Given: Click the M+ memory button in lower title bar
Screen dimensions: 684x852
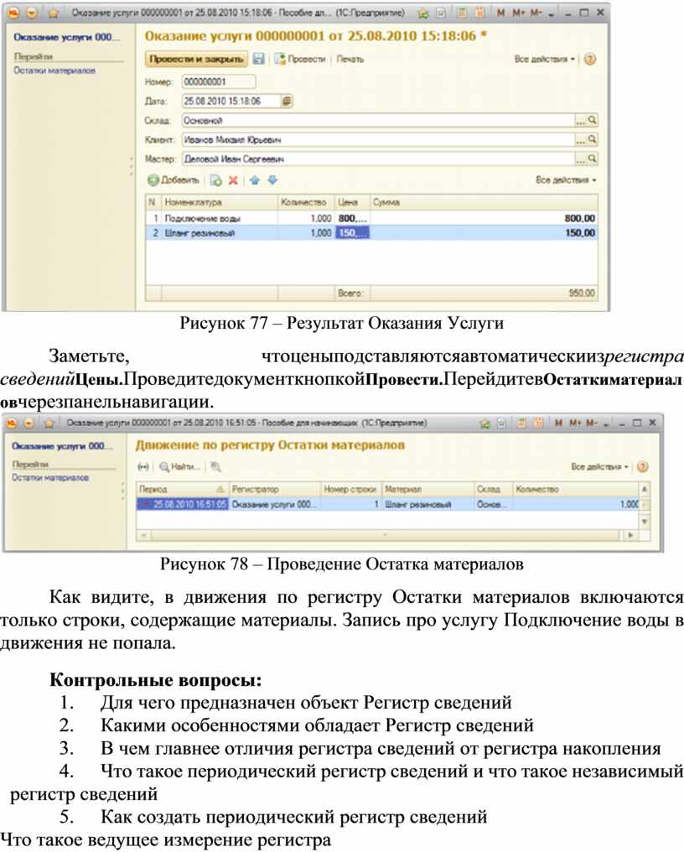Looking at the screenshot, I should (x=575, y=423).
